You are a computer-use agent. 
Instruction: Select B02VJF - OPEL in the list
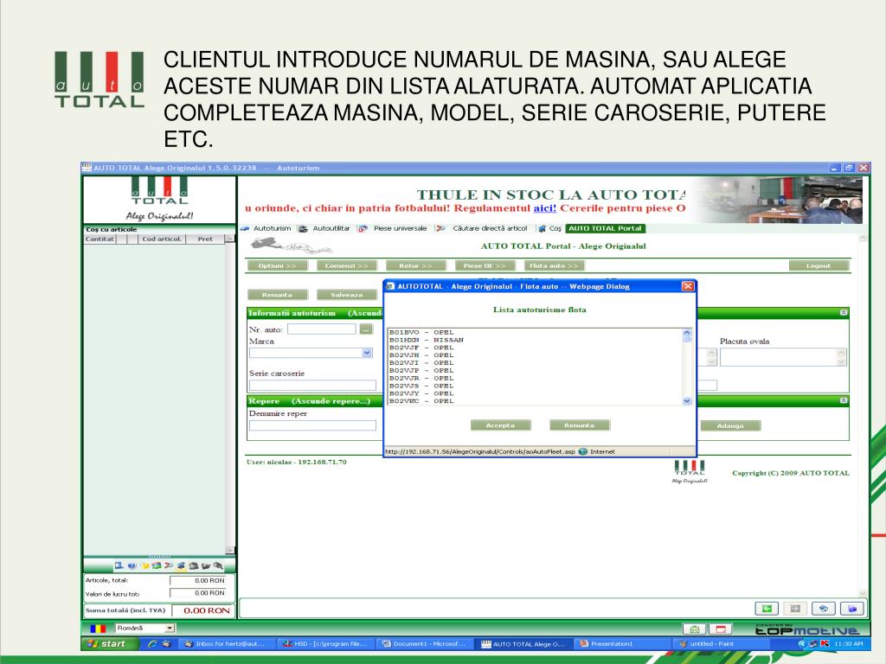421,348
